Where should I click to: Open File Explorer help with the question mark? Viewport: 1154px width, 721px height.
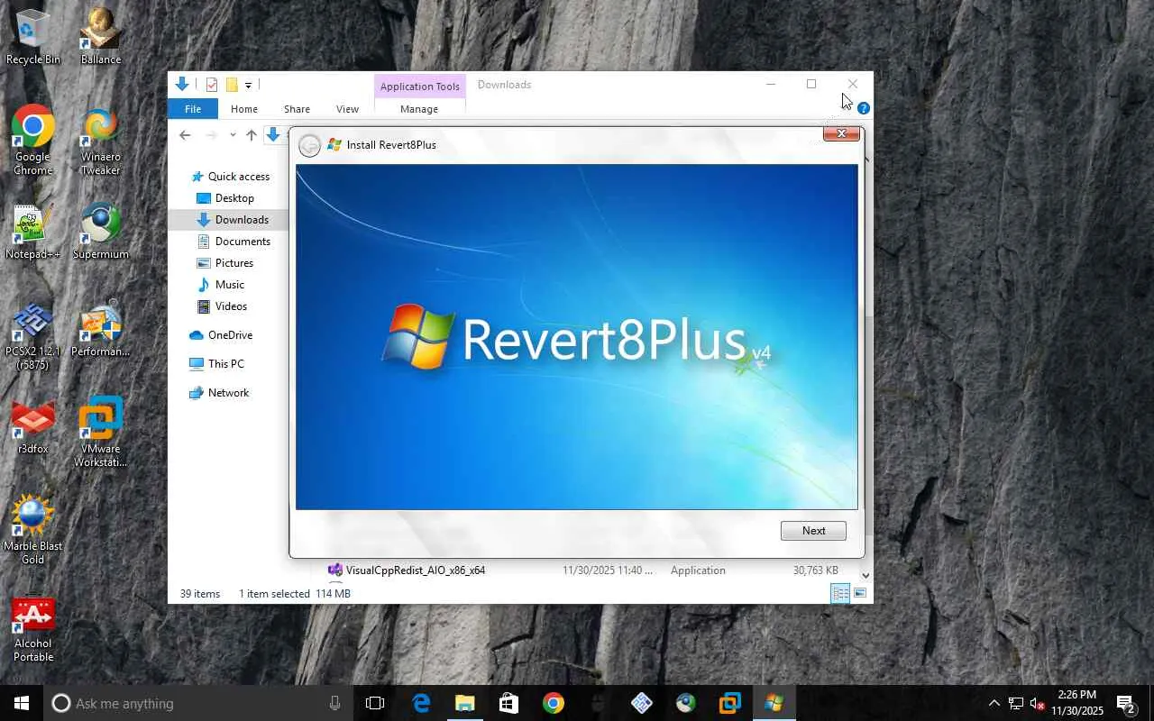click(863, 108)
